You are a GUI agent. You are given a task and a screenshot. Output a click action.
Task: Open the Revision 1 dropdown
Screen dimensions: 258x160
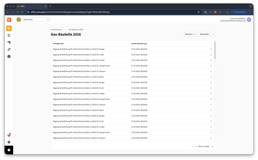pyautogui.click(x=191, y=34)
